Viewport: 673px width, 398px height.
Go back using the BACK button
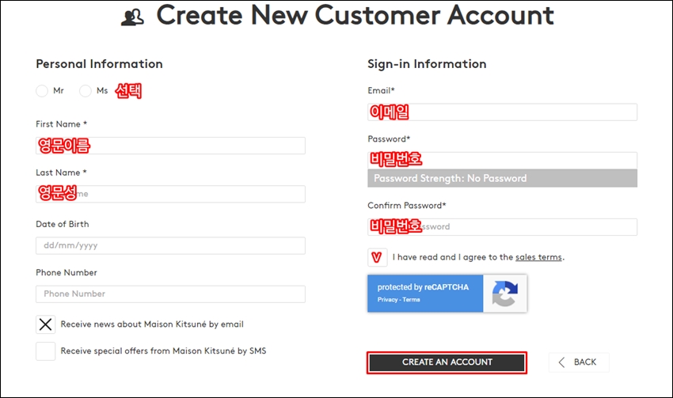click(579, 362)
